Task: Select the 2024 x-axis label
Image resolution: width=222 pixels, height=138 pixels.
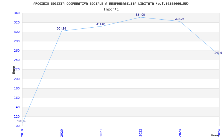Action: [x=219, y=133]
